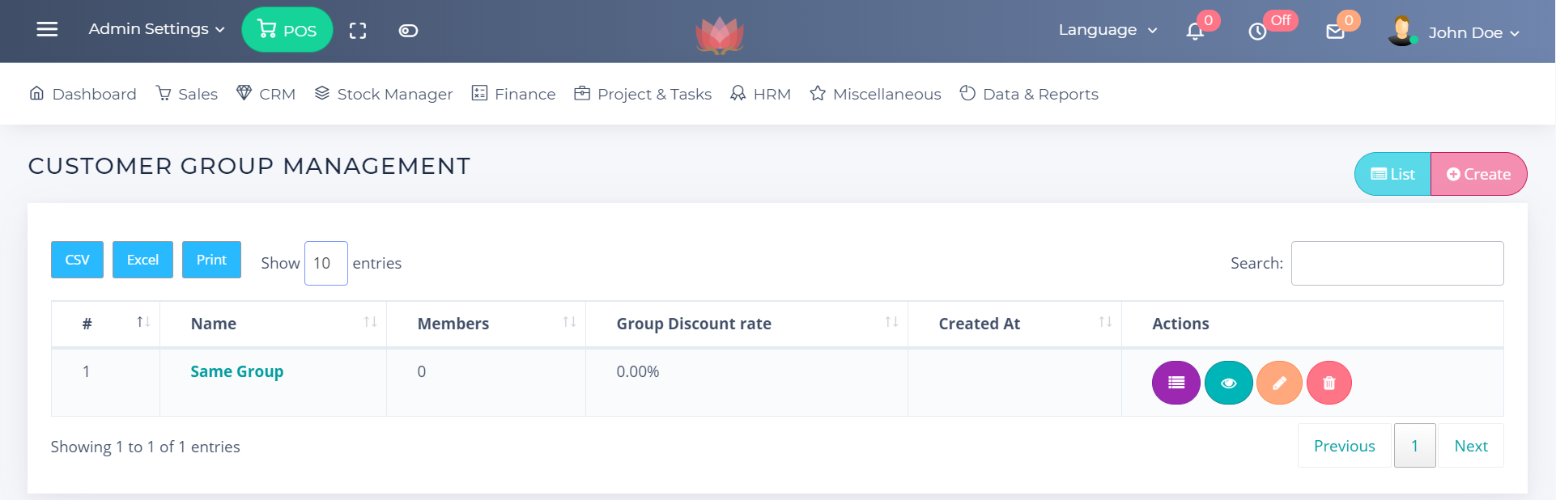Expand the Admin Settings dropdown
The image size is (1556, 500).
(156, 29)
